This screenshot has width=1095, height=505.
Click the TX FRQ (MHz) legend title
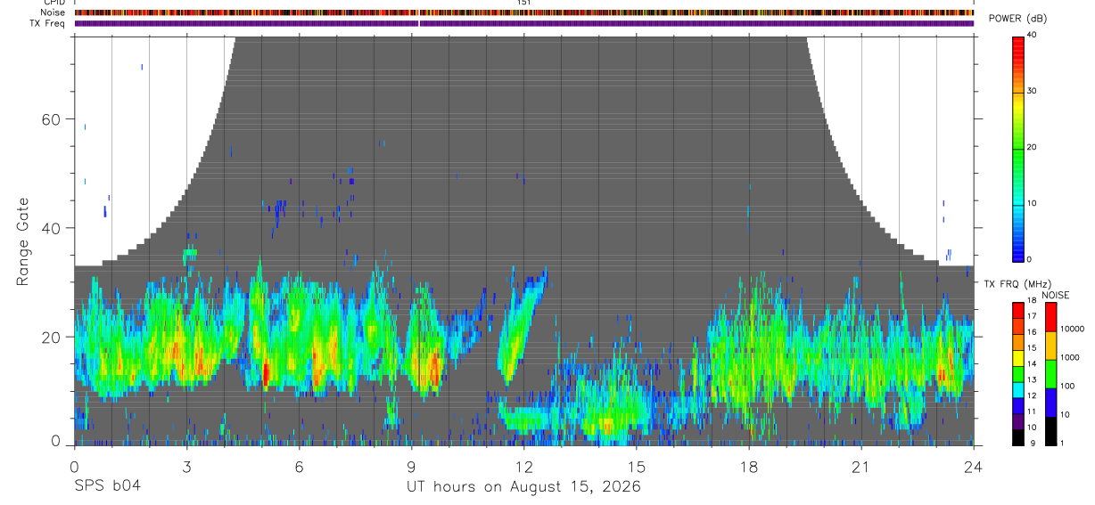point(1015,283)
